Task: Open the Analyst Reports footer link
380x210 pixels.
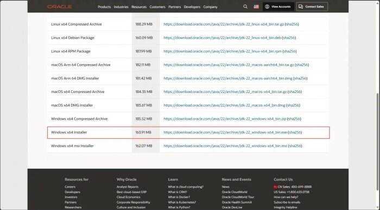Action: coord(128,187)
